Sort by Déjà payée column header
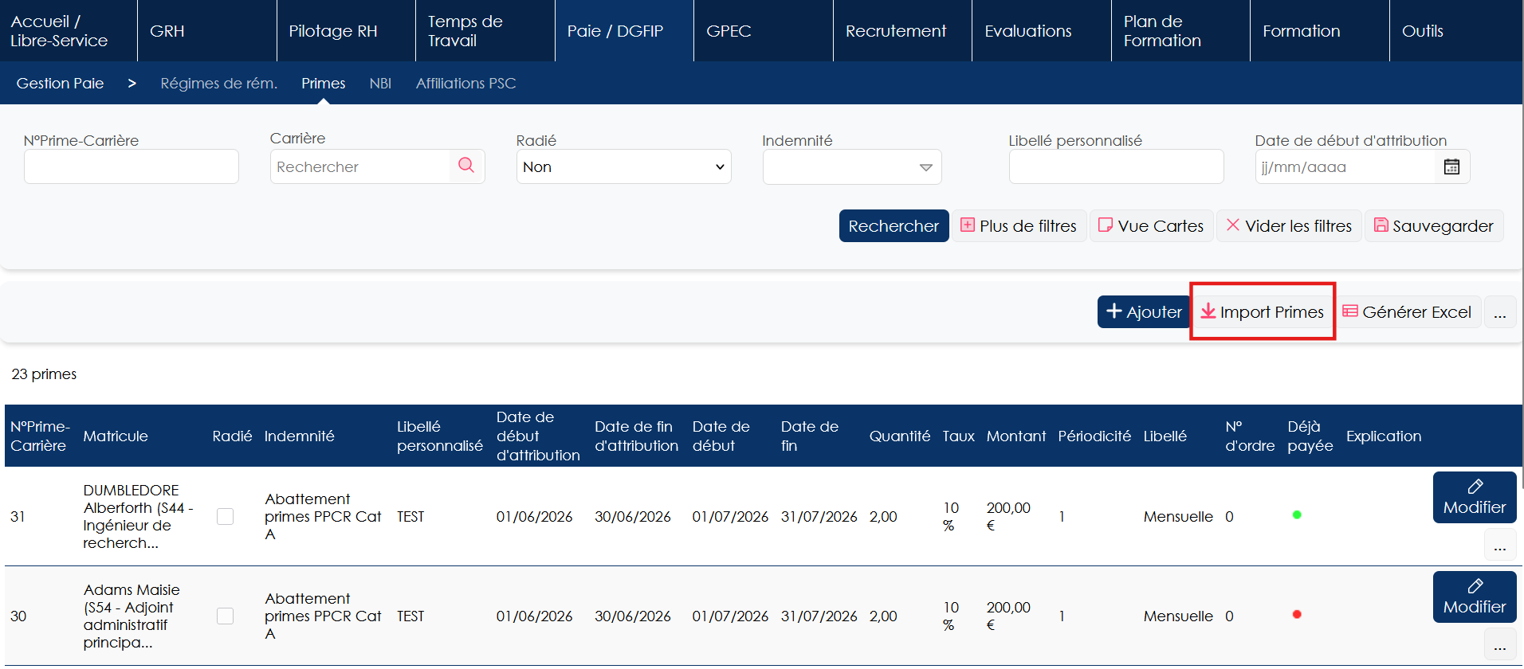This screenshot has width=1524, height=669. 1310,436
